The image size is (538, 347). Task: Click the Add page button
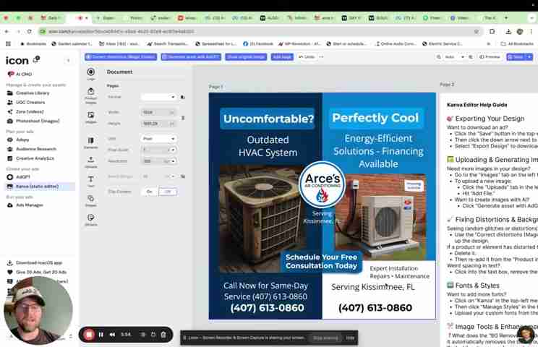pyautogui.click(x=282, y=57)
